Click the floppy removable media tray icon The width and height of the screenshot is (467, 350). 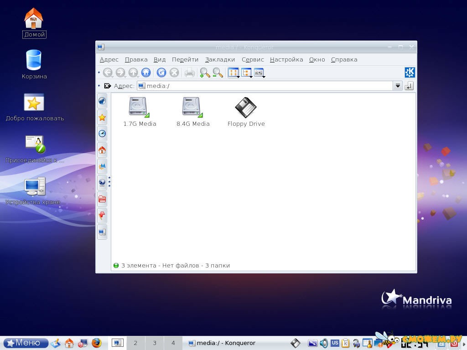295,343
